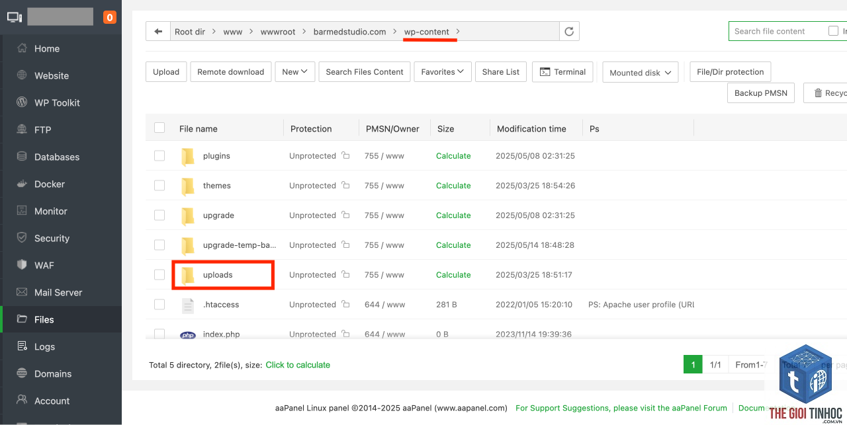Open the WAF sidebar item
Image resolution: width=847 pixels, height=425 pixels.
pos(61,265)
